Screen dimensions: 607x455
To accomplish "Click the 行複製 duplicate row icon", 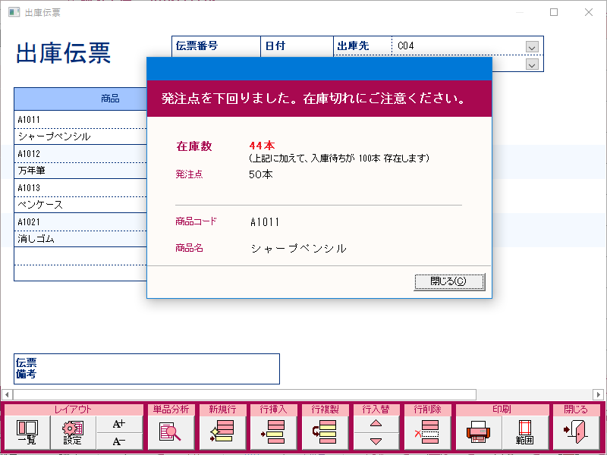I will pyautogui.click(x=324, y=431).
